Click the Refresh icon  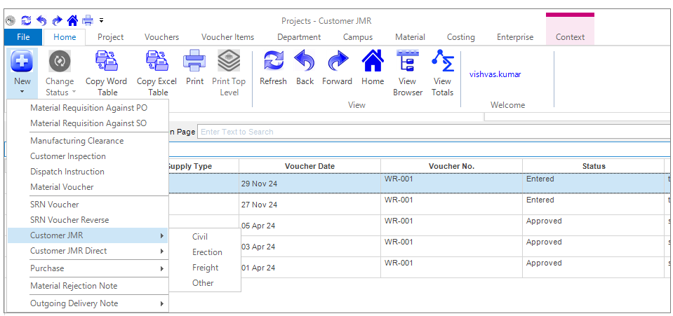(273, 62)
